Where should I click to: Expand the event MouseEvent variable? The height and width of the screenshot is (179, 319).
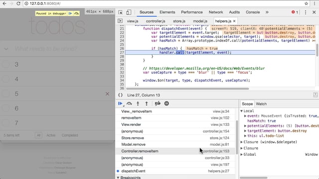coord(245,116)
